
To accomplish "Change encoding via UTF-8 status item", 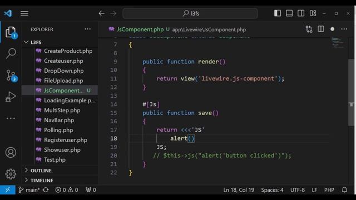I will point(298,190).
